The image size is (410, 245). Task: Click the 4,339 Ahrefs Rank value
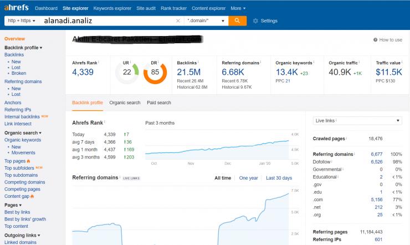[x=83, y=72]
